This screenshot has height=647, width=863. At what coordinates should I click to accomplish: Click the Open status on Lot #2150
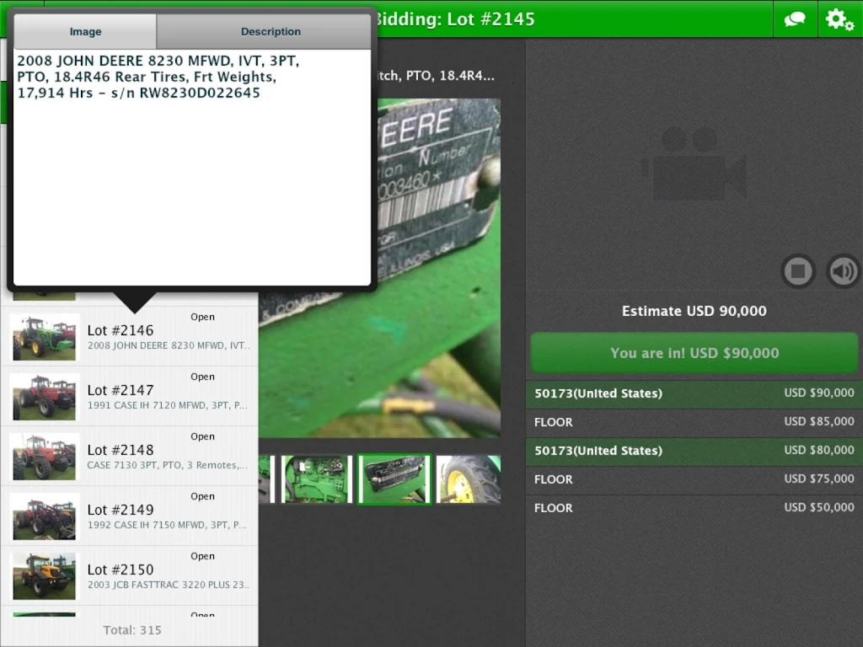coord(202,556)
